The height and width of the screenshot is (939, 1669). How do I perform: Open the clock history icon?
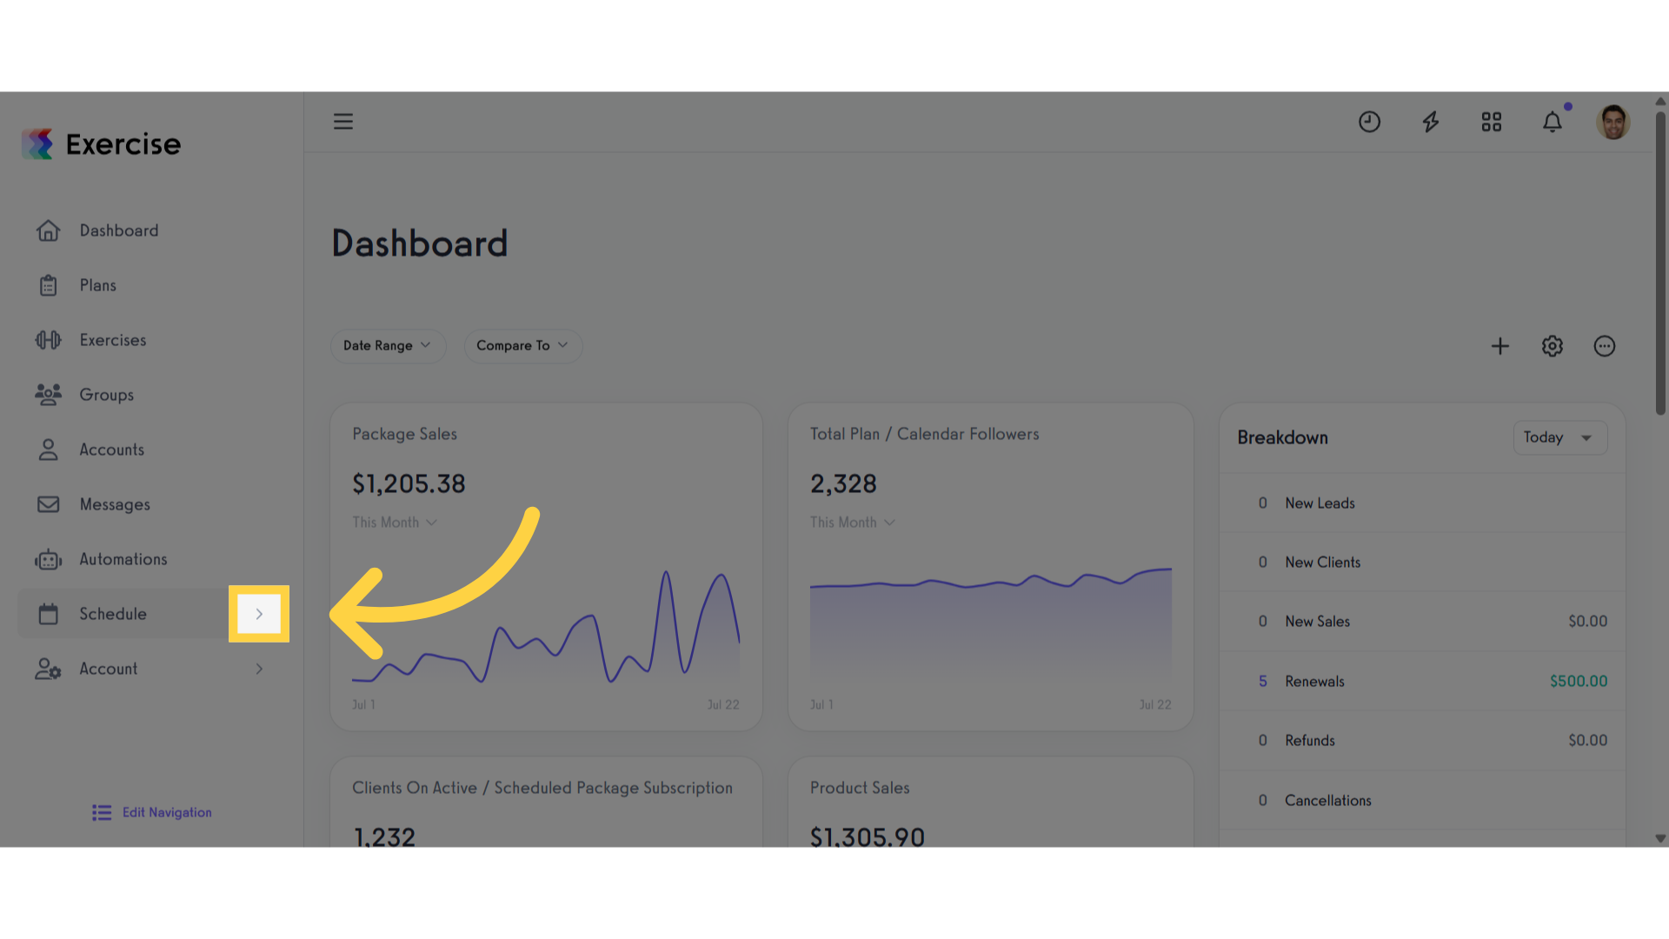pyautogui.click(x=1369, y=122)
